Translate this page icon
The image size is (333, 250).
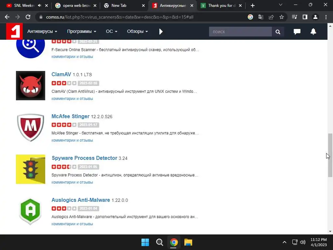point(260,17)
